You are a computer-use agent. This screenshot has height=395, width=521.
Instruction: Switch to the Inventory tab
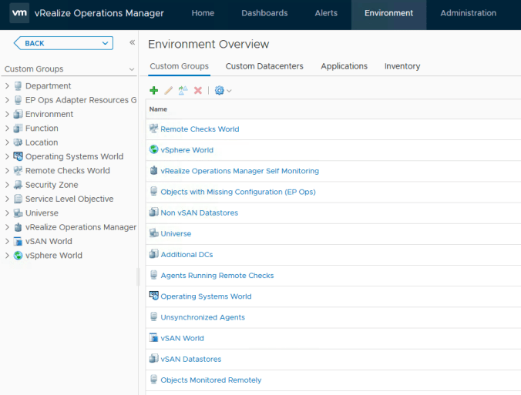click(402, 66)
